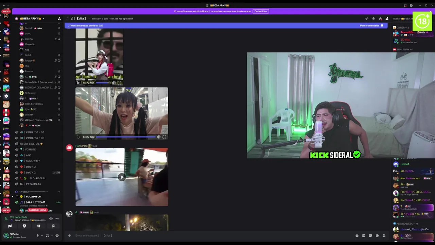Viewport: 435px width, 245px height.
Task: Click the NUEVO unread servers pill at top
Action: pyautogui.click(x=6, y=12)
